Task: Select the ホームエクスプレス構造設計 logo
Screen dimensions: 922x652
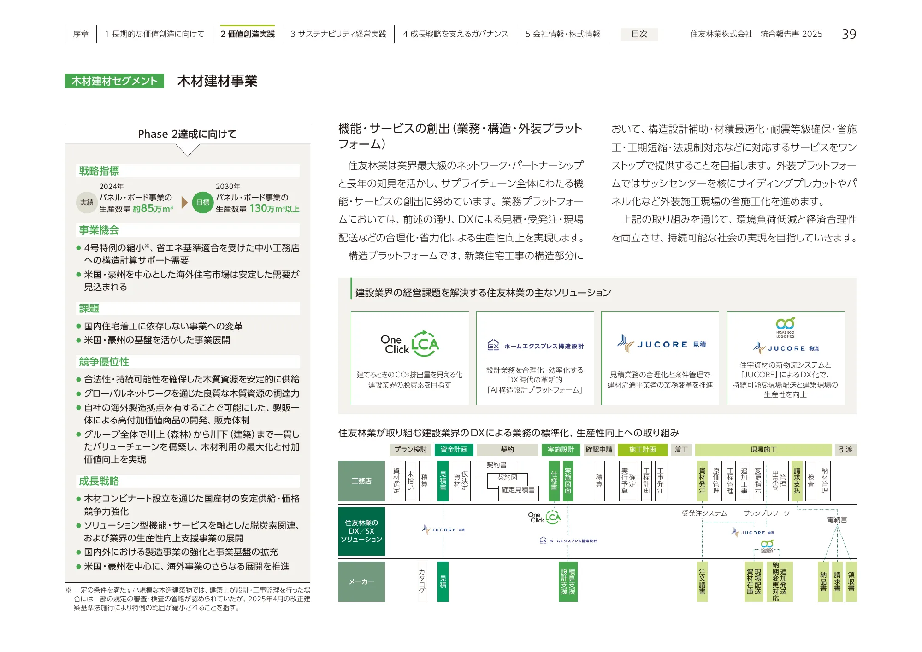Action: [x=536, y=346]
